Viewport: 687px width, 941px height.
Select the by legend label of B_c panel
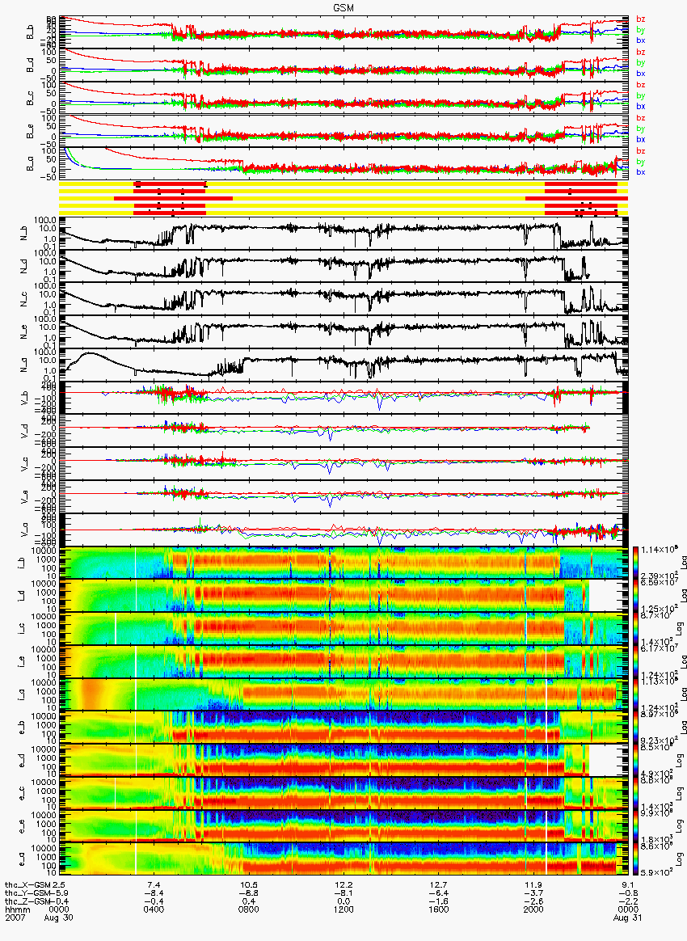pos(641,95)
